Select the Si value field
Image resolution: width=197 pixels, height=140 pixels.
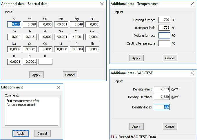[14, 25]
